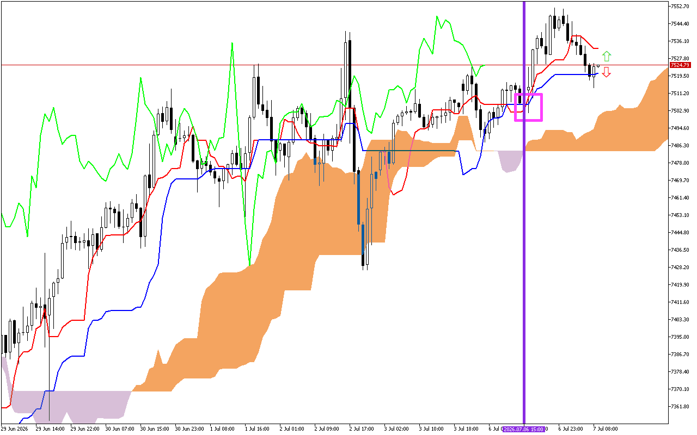Select the horizontal price level line
697x435 pixels.
[x=334, y=65]
